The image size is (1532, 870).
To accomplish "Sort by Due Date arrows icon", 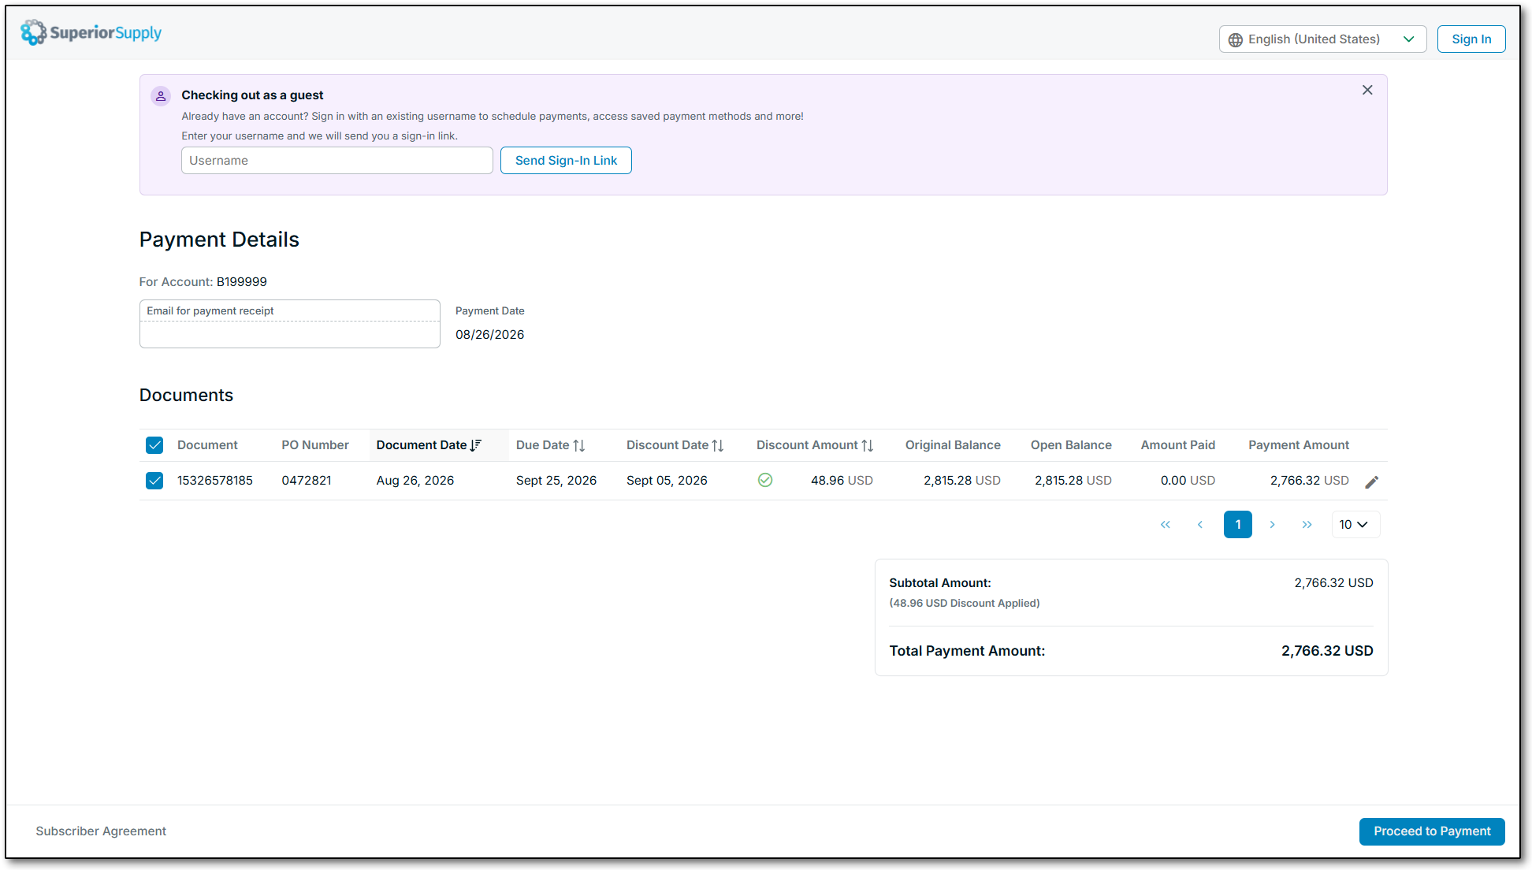I will [x=579, y=445].
